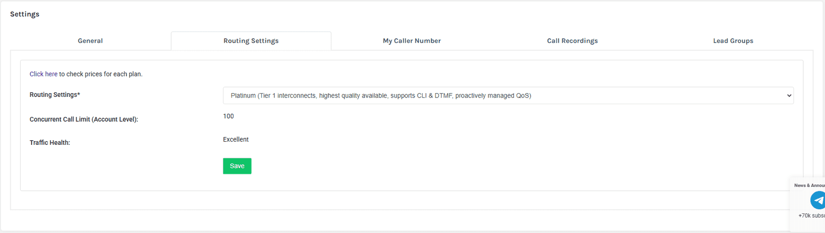Click the "to check prices for each plan" text

(x=101, y=74)
